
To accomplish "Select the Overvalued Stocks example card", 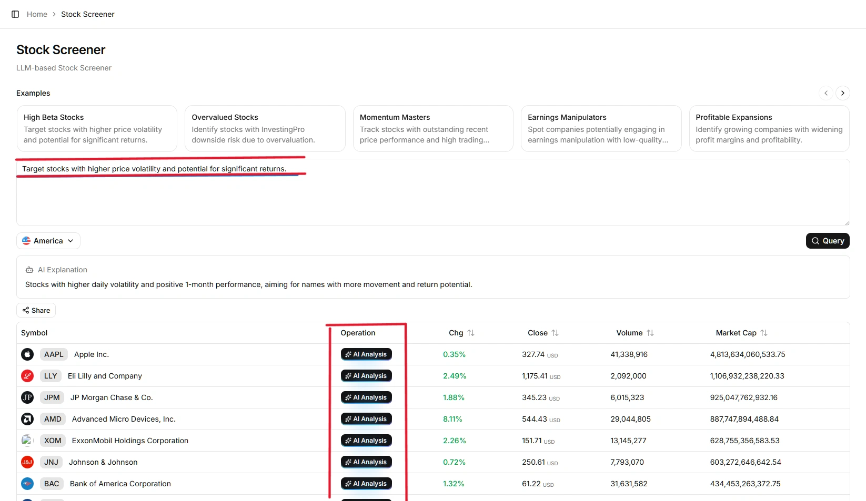I will [x=265, y=128].
